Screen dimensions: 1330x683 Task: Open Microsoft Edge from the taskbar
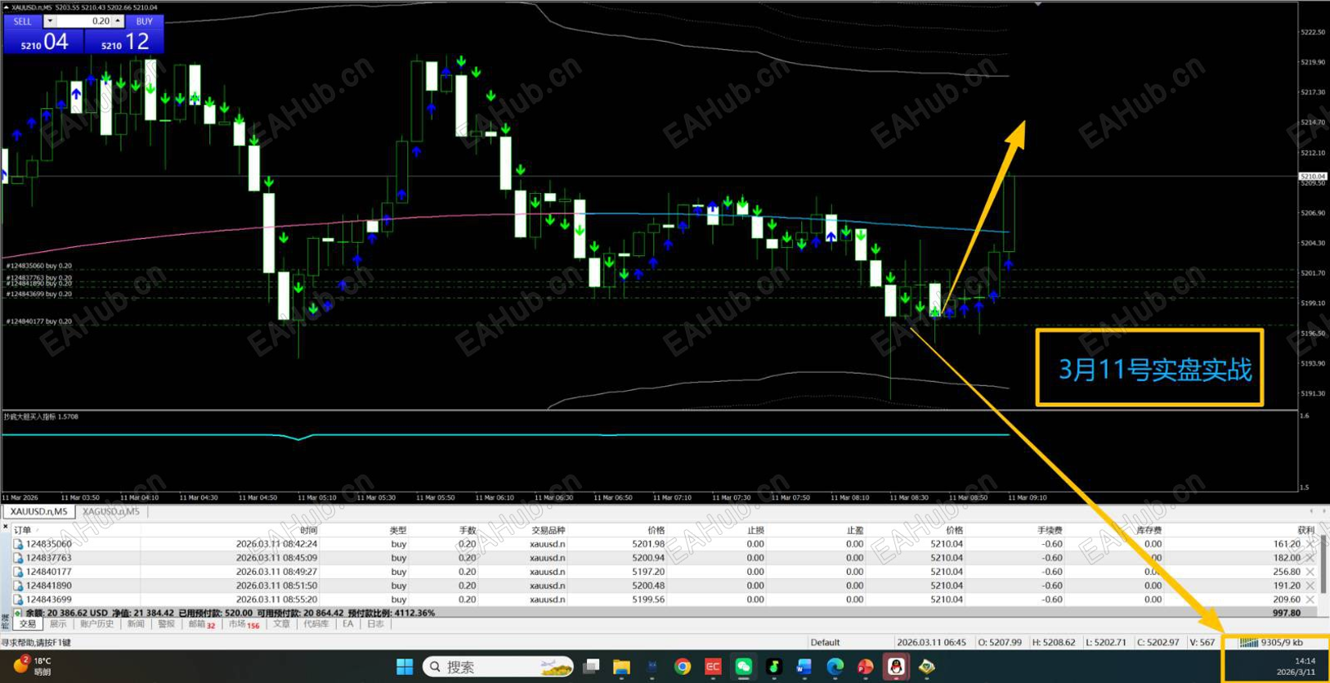click(x=835, y=667)
